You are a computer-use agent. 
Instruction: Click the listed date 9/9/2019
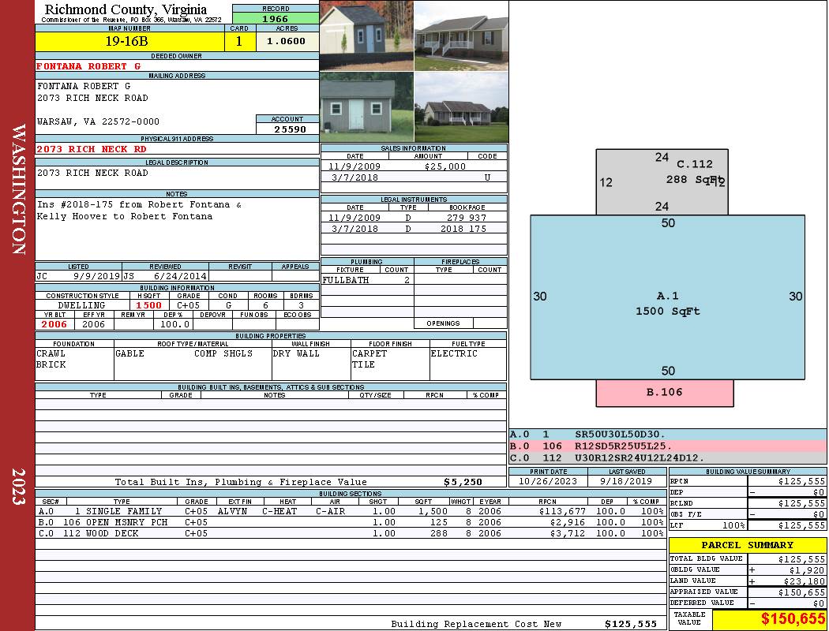(97, 275)
